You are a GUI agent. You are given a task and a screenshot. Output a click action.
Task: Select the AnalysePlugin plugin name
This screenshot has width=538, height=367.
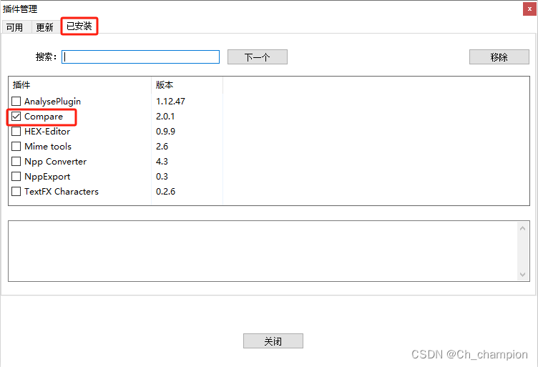52,102
